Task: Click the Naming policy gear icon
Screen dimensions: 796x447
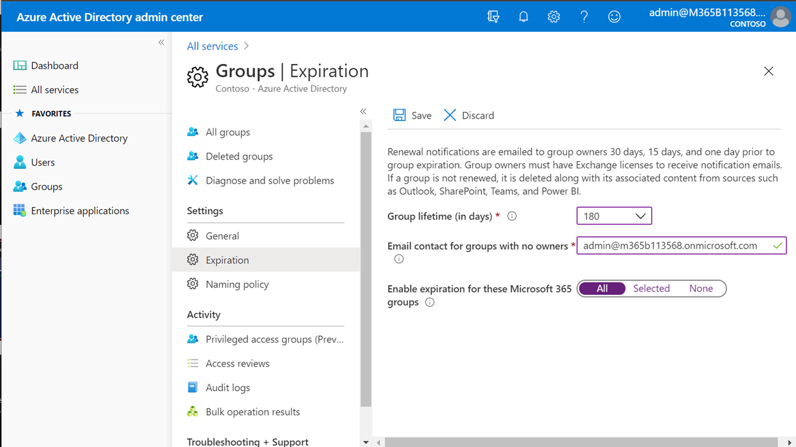Action: [193, 284]
